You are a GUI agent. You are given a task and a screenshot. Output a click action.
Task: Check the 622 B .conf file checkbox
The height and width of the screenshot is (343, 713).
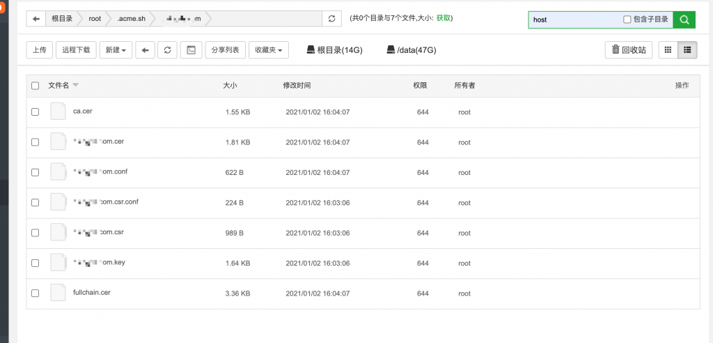click(x=35, y=173)
